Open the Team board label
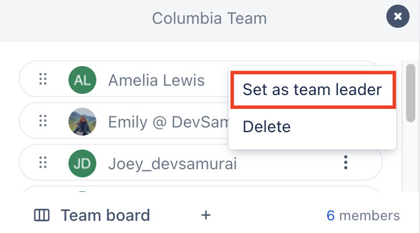 click(105, 216)
